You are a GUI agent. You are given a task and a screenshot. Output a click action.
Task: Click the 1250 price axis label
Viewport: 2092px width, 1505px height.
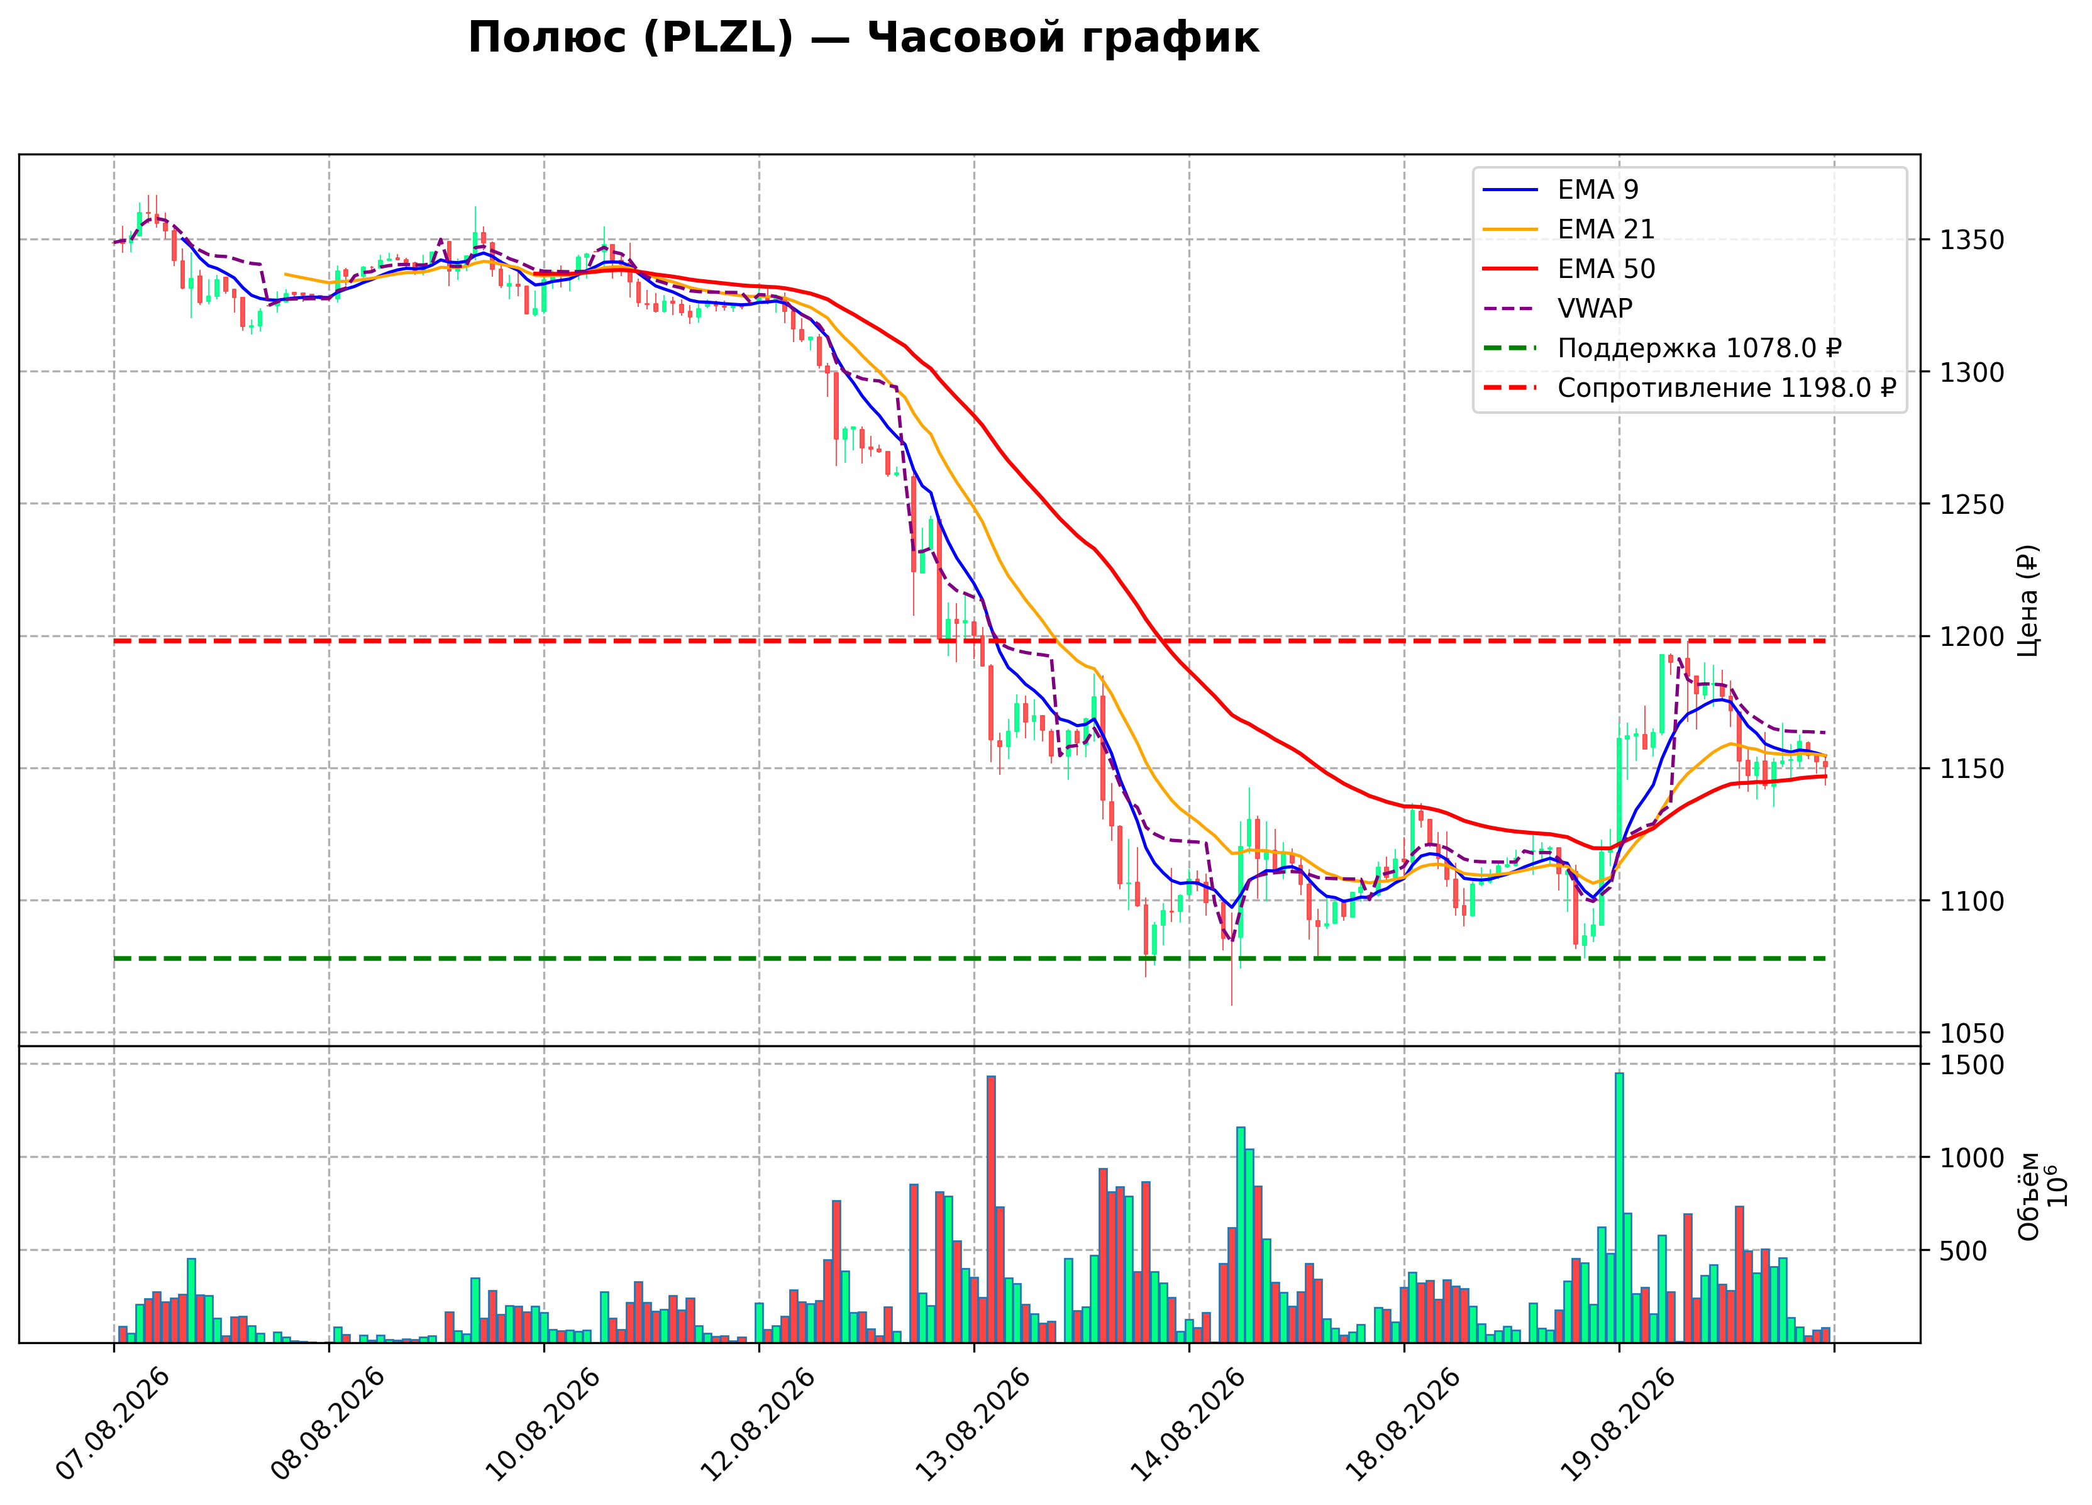(1972, 504)
